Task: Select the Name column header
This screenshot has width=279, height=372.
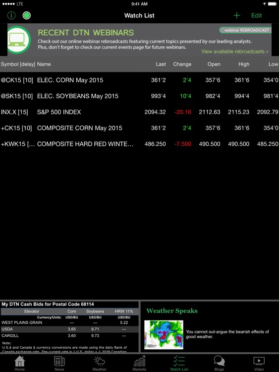Action: click(x=44, y=64)
